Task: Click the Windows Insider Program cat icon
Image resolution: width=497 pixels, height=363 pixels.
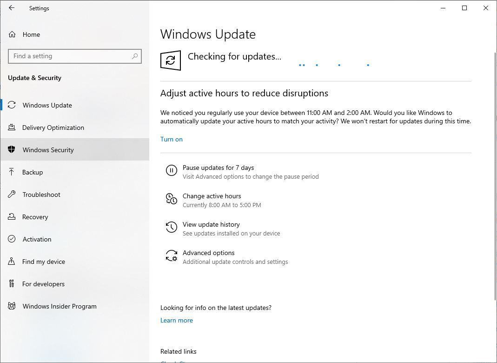Action: tap(12, 306)
